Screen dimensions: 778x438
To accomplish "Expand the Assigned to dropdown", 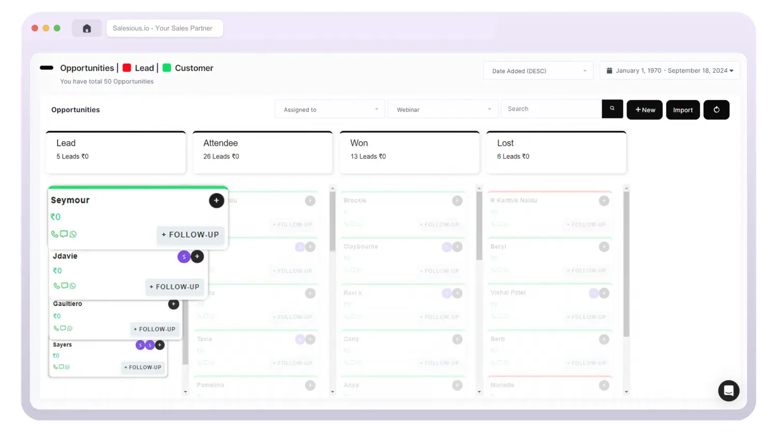I will (330, 109).
